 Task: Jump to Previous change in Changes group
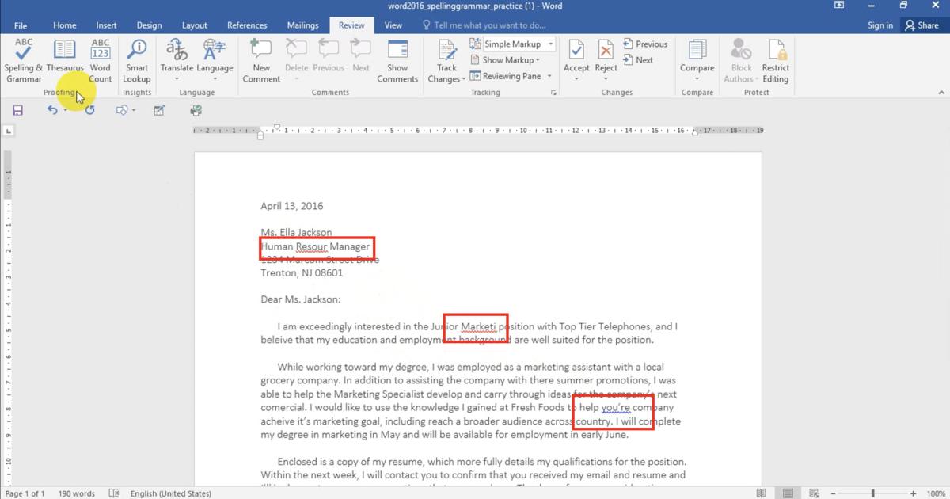pos(645,44)
